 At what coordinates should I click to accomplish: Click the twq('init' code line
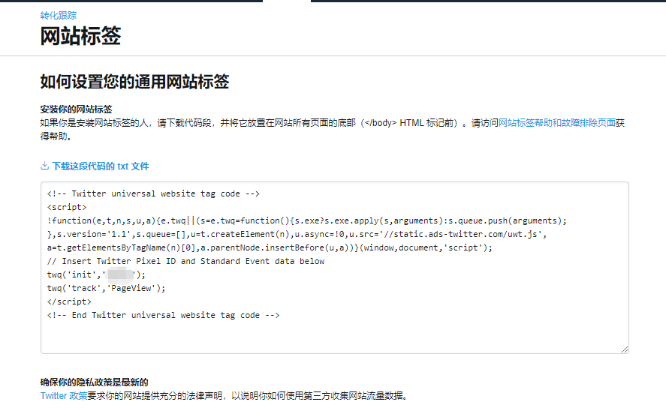[x=96, y=274]
